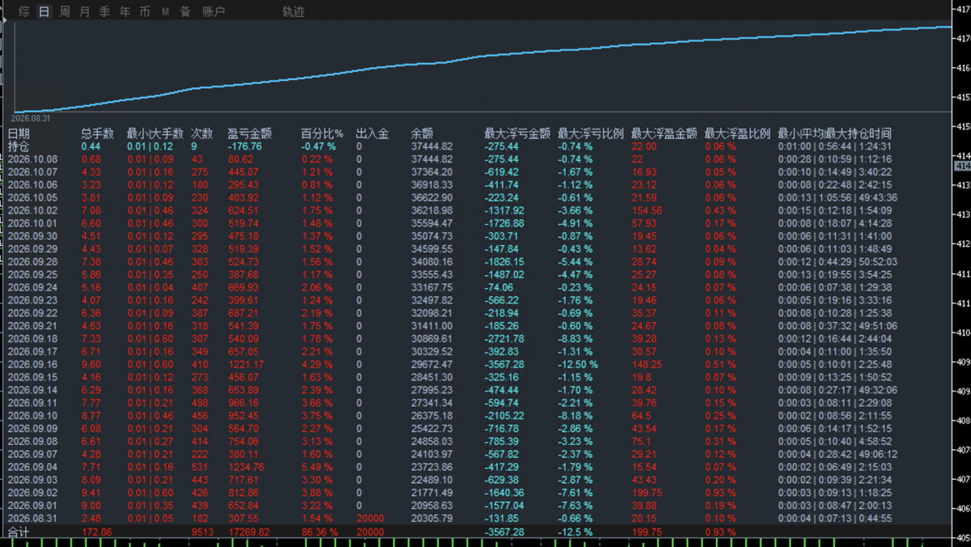Select the 2026.10.08 date row

(32, 159)
